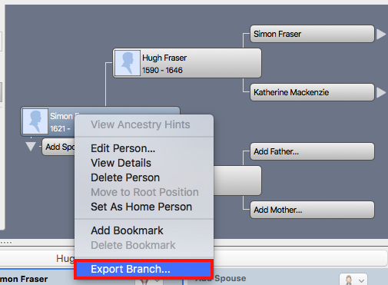Click the empty mother box beside menu
Screen dimensions: 388x285
237,181
